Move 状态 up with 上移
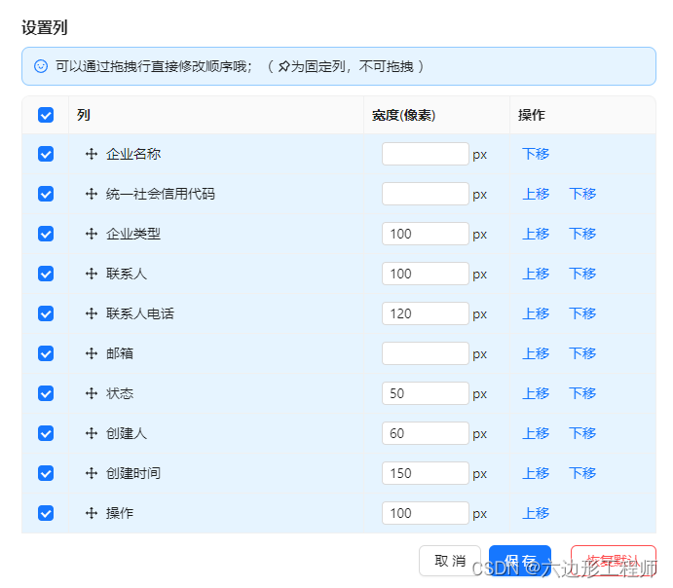 click(536, 393)
